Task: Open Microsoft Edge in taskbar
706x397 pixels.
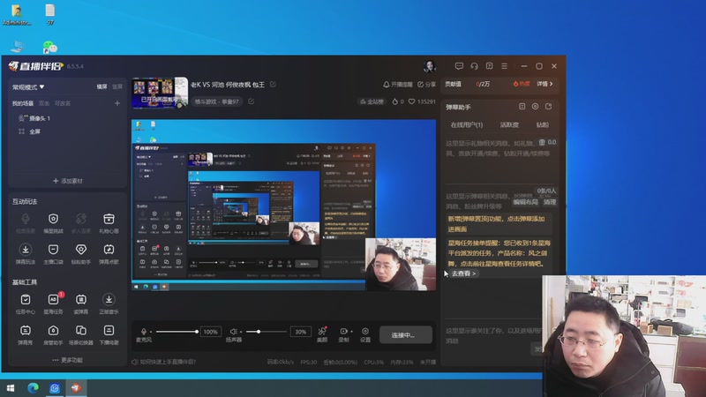Action: click(33, 387)
